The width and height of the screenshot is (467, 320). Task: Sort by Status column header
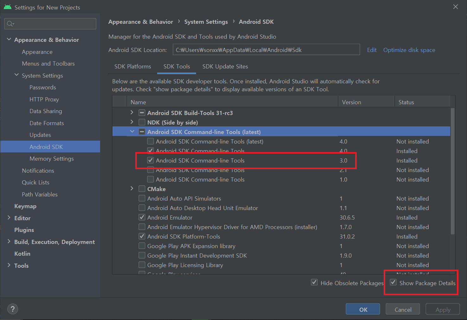(x=422, y=102)
